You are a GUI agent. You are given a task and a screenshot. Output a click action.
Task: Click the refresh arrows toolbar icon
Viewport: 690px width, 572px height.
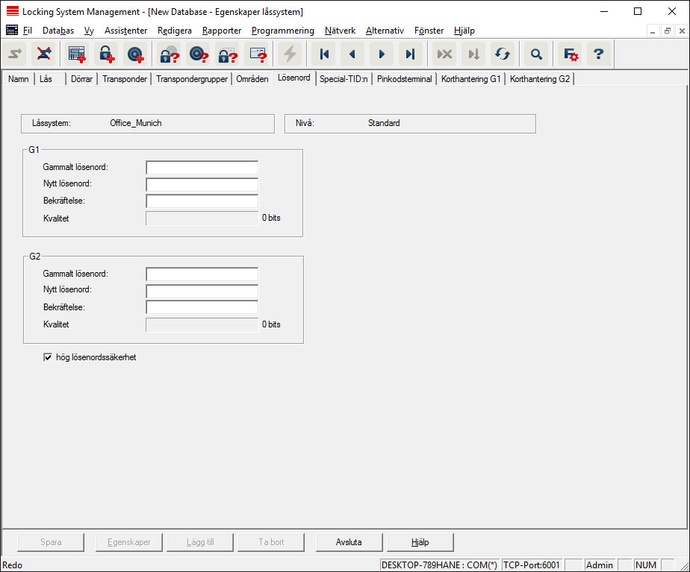[501, 54]
